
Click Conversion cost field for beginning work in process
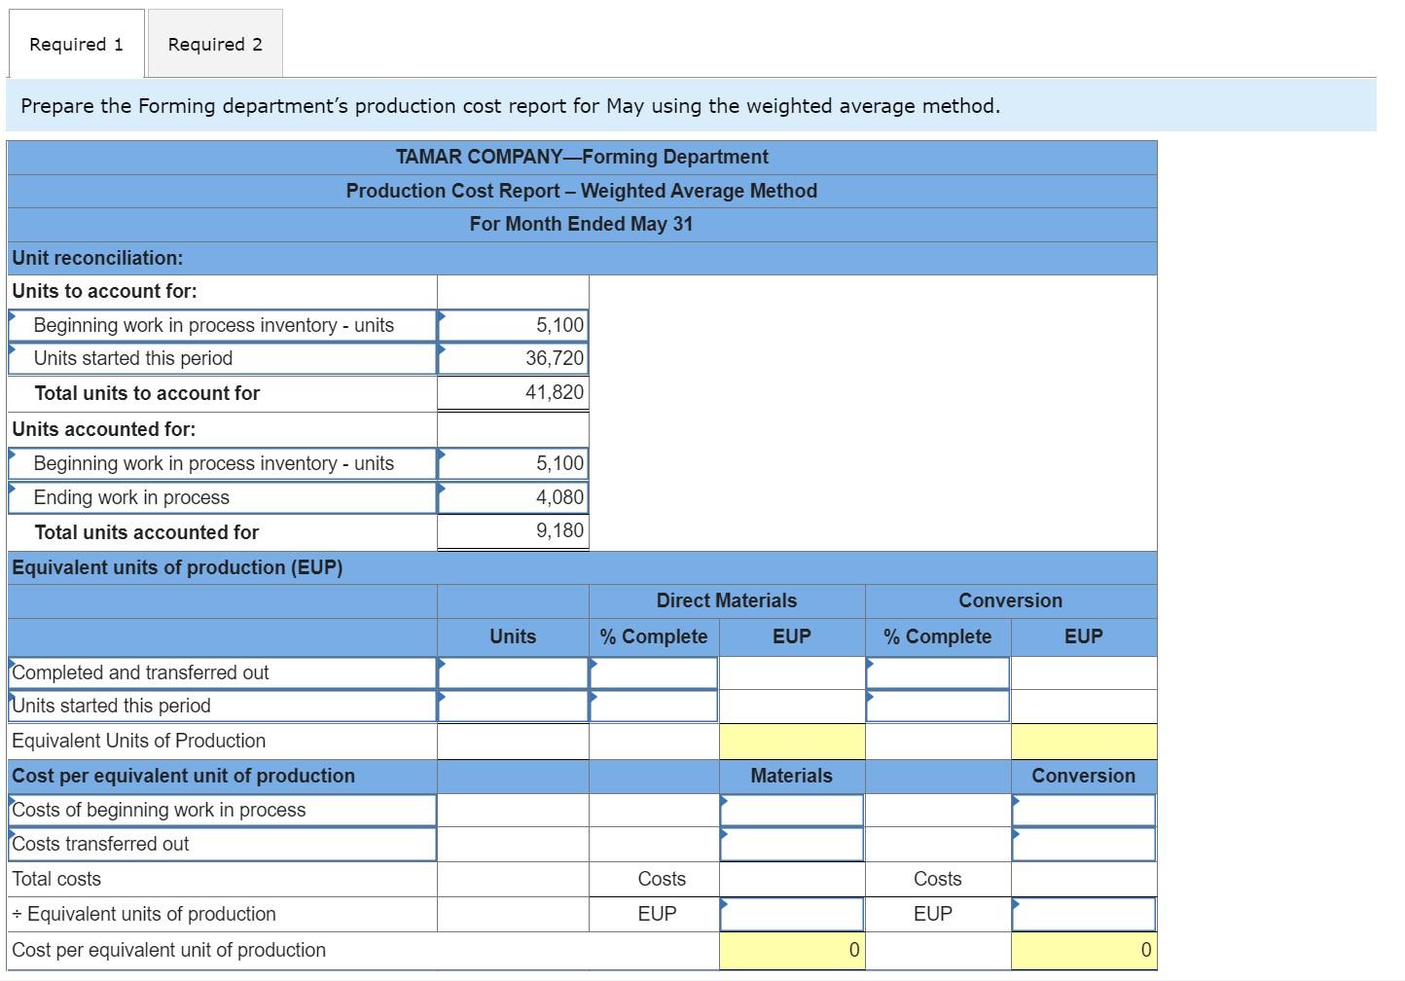click(x=1084, y=810)
